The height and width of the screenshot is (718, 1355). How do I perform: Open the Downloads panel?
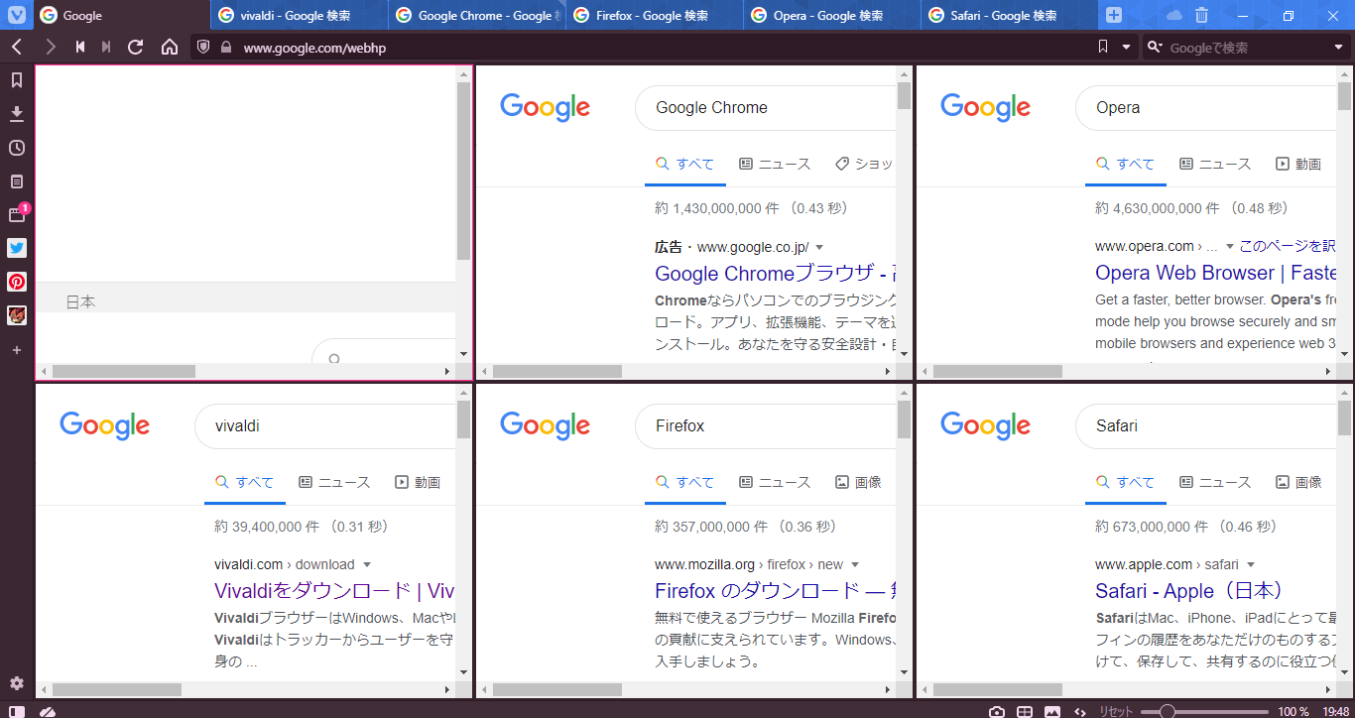coord(16,114)
